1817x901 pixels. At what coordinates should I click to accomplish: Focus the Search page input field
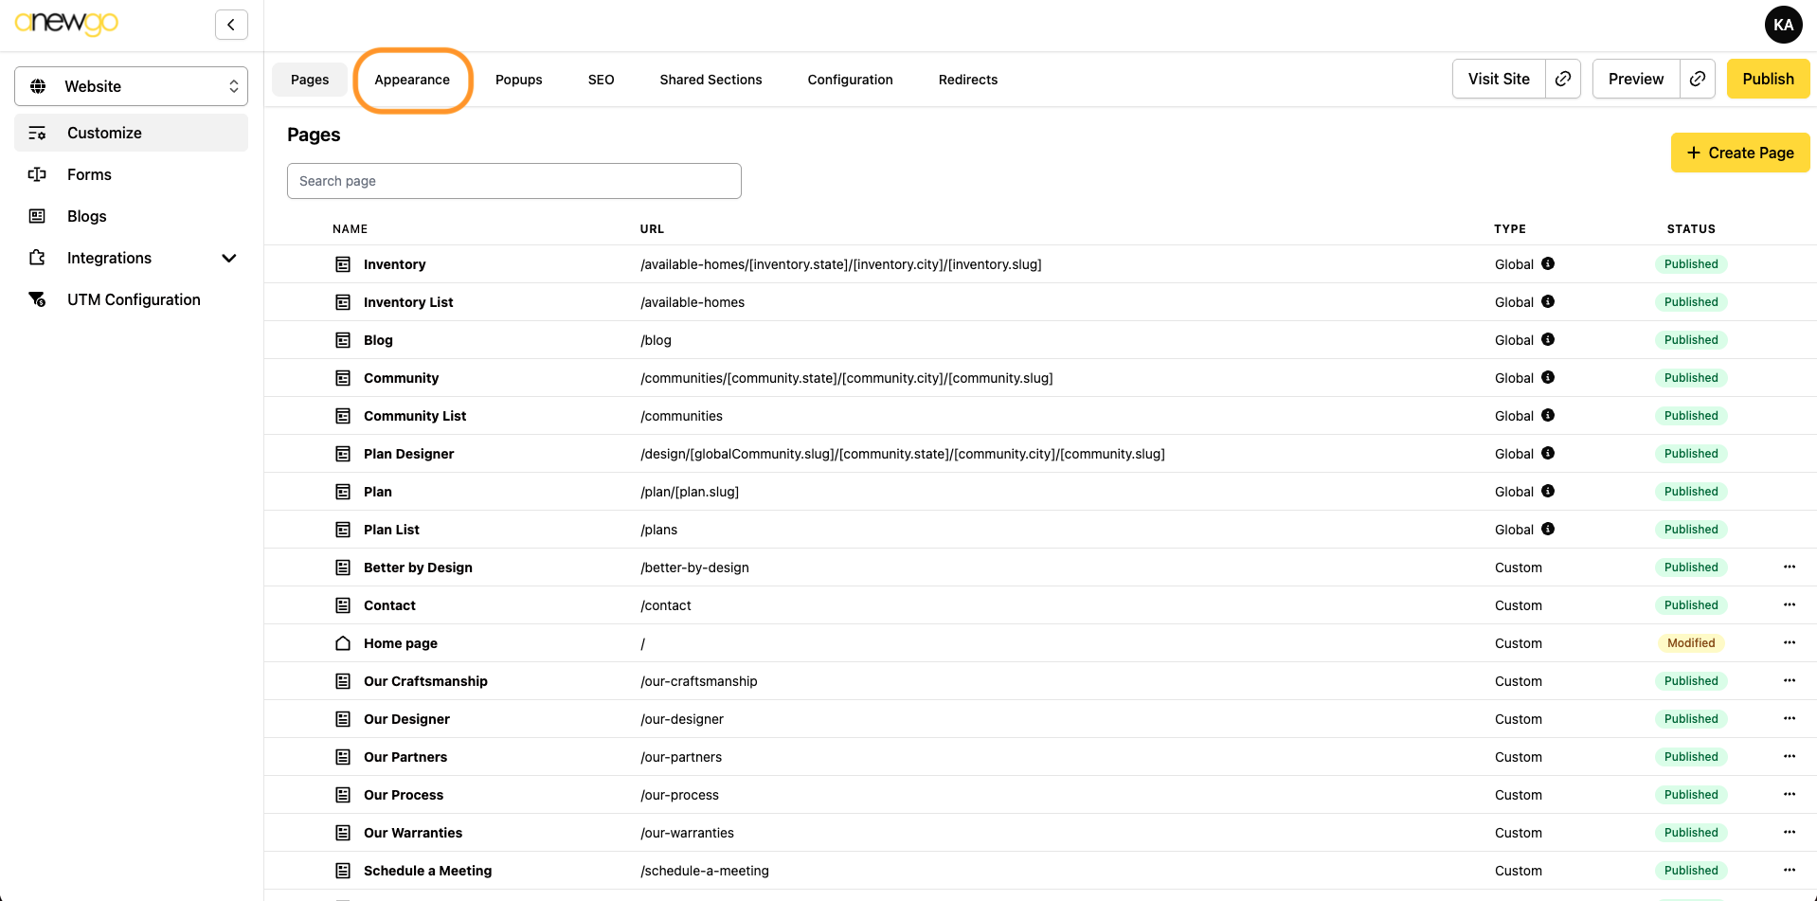click(x=513, y=181)
